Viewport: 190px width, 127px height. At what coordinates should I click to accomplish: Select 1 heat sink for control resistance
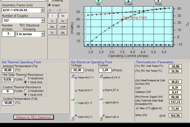point(25,94)
